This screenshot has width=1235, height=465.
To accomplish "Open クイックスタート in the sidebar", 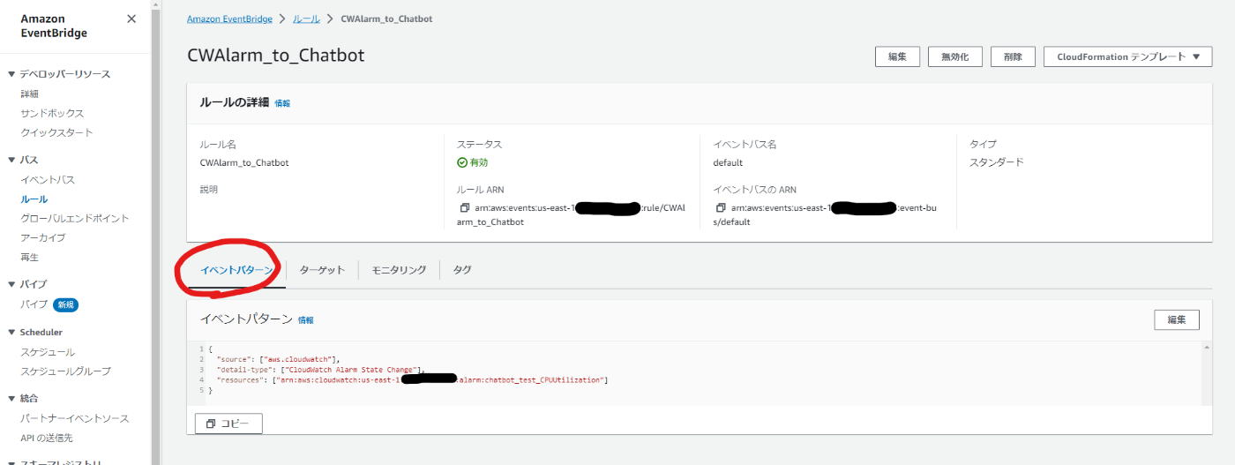I will (x=56, y=132).
